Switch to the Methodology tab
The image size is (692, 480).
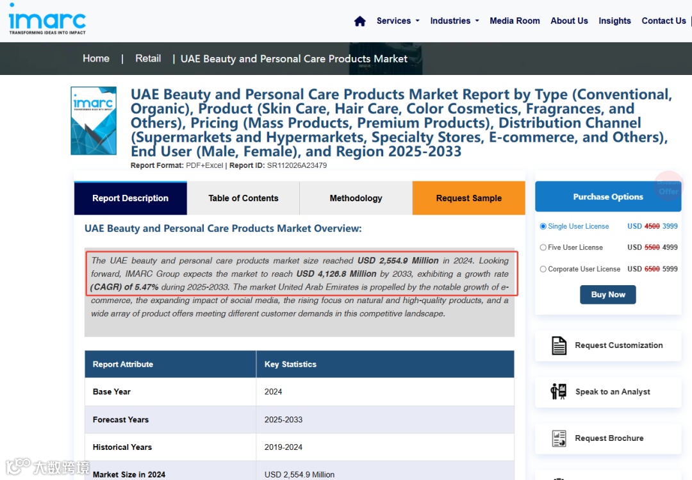tap(356, 198)
